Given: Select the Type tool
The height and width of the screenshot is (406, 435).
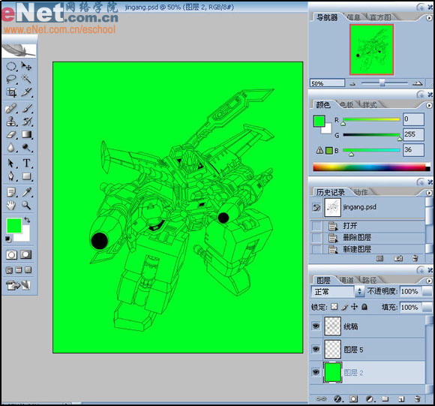Looking at the screenshot, I should point(27,163).
